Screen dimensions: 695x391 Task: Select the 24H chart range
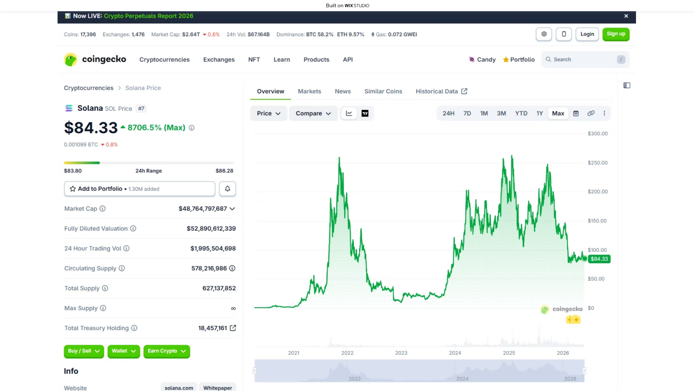pyautogui.click(x=448, y=113)
